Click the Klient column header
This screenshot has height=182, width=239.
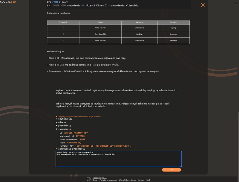pyautogui.click(x=100, y=22)
